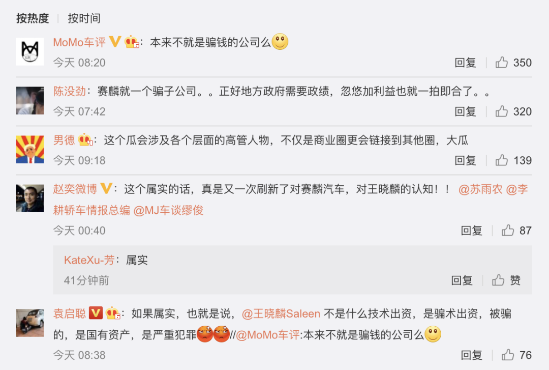Open the @王晓麟Saleen mention link
Viewport: 549px width, 370px height.
coord(281,313)
